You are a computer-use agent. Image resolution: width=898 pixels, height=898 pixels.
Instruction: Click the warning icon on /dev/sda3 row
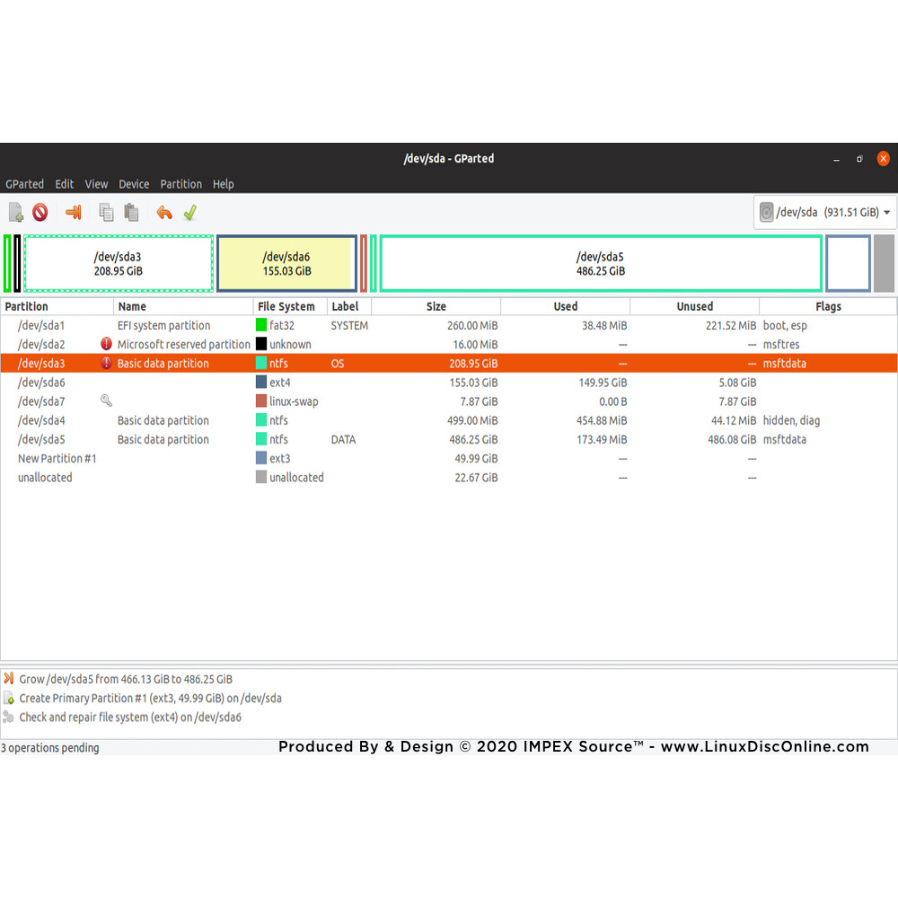pyautogui.click(x=106, y=363)
